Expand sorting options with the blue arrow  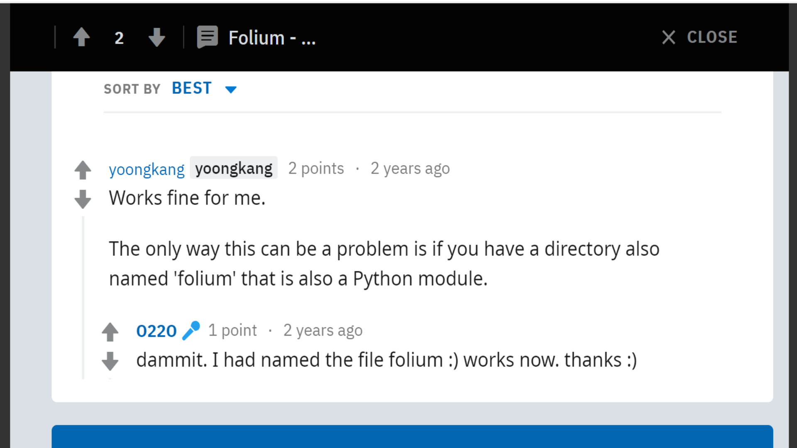[231, 89]
